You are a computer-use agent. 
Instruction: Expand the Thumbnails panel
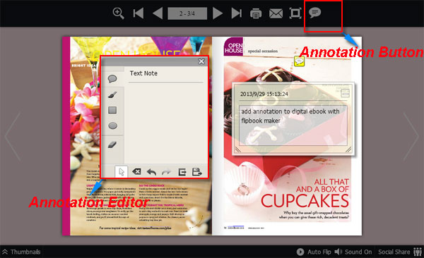21,252
